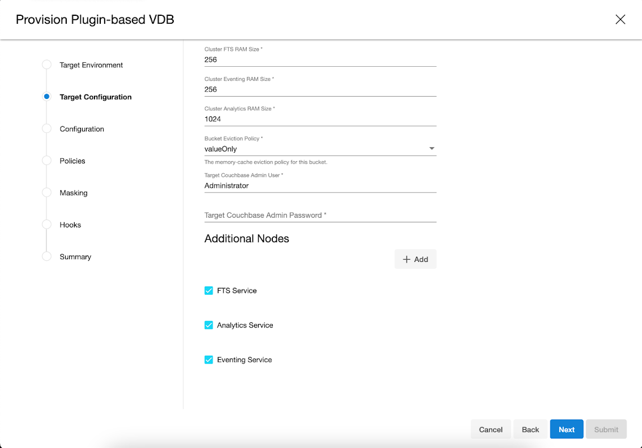The height and width of the screenshot is (448, 642).
Task: Disable the Analytics Service checkbox
Action: tap(209, 325)
